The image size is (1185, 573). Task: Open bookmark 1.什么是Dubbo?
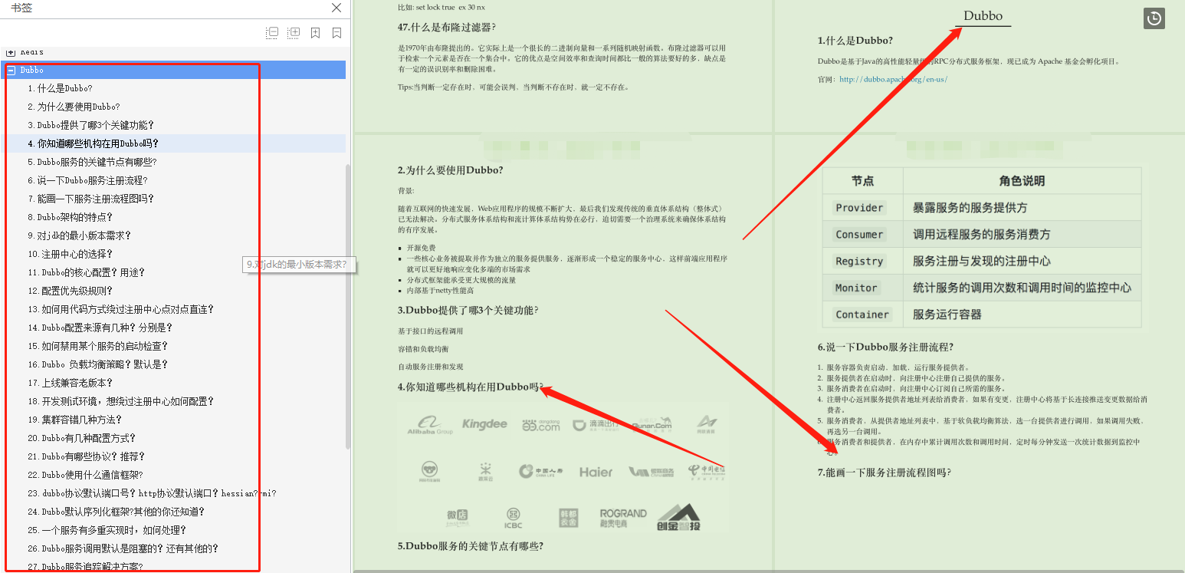pos(60,88)
